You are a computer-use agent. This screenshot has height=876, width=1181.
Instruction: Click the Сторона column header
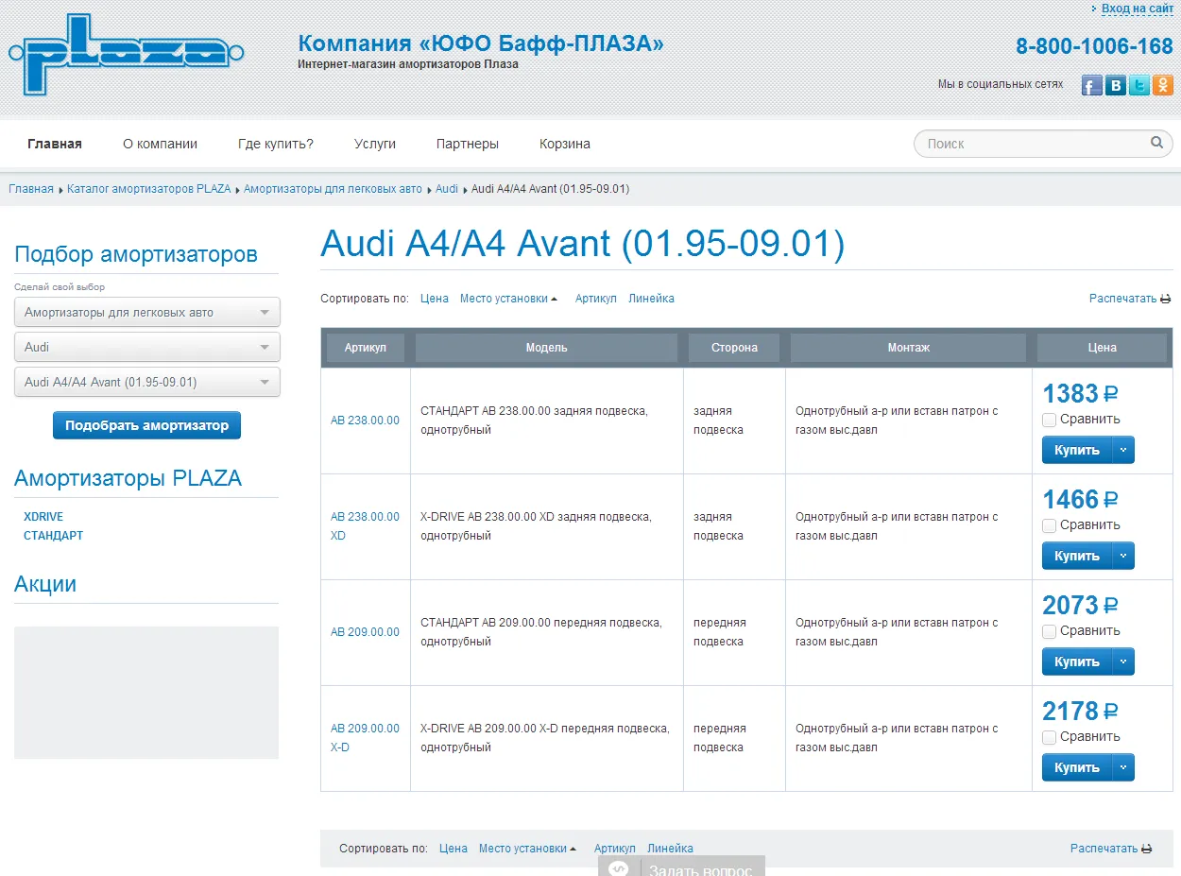pos(735,348)
